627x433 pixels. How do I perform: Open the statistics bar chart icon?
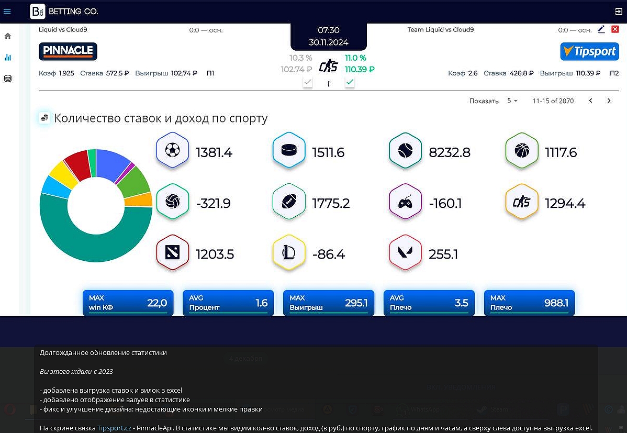(7, 58)
